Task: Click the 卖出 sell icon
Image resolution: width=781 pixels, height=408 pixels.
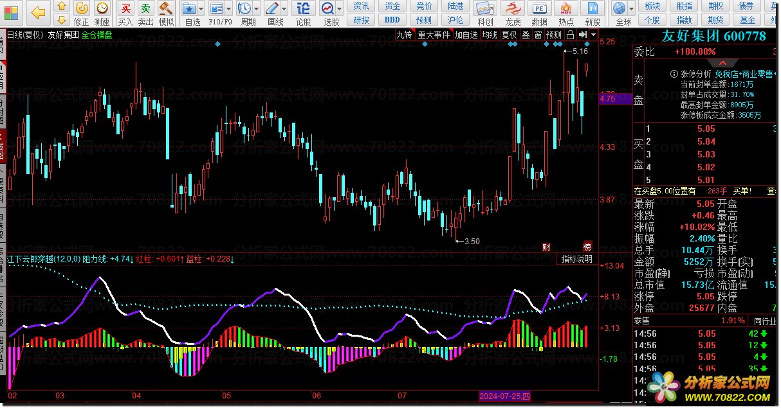Action: click(146, 13)
